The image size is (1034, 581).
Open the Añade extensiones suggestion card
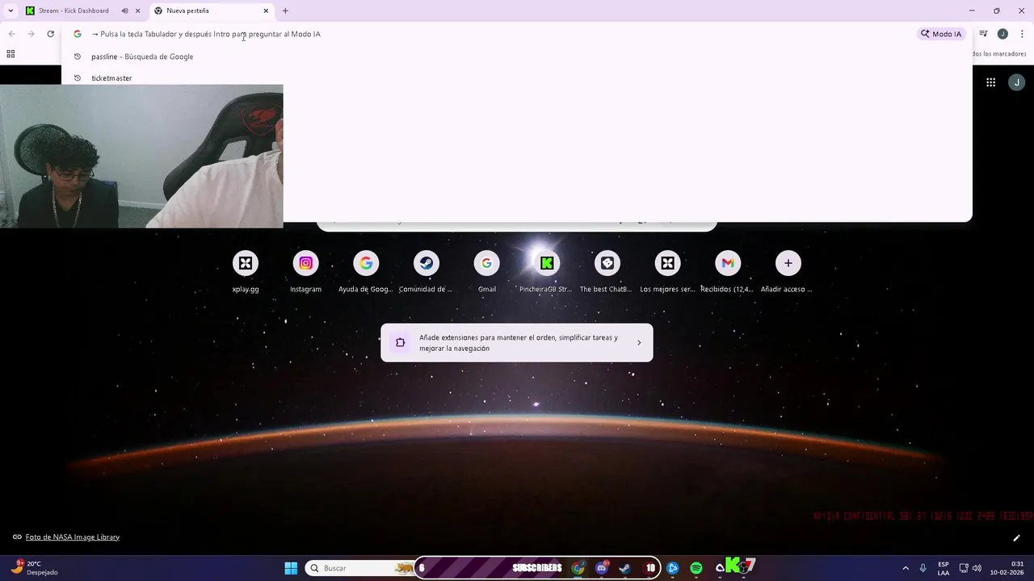click(517, 343)
